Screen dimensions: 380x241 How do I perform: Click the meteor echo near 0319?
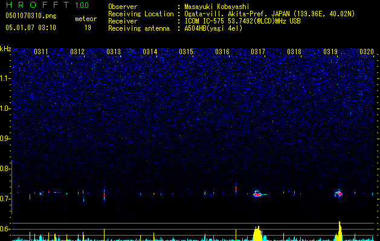click(338, 193)
